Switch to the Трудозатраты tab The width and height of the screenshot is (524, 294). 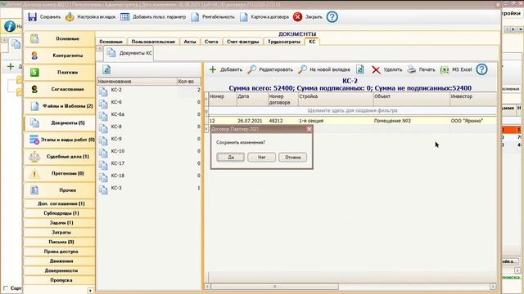point(284,42)
